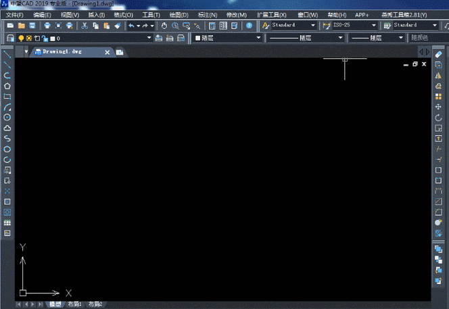Toggle layer 0 on/off lightbulb

[21, 39]
